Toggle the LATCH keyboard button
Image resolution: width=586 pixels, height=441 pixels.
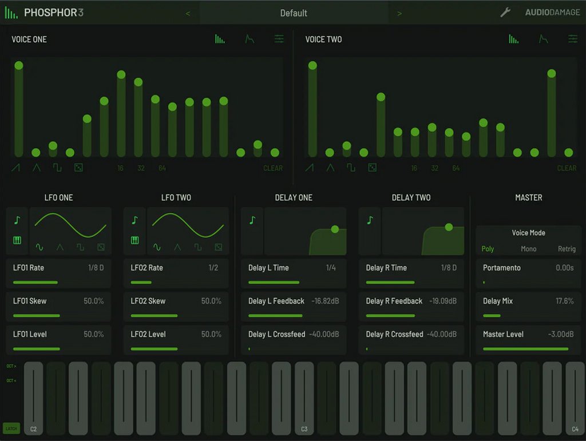tap(11, 428)
